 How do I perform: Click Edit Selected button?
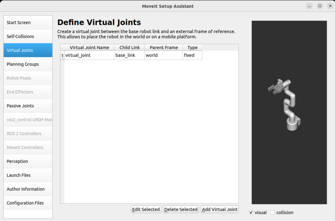coord(146,210)
